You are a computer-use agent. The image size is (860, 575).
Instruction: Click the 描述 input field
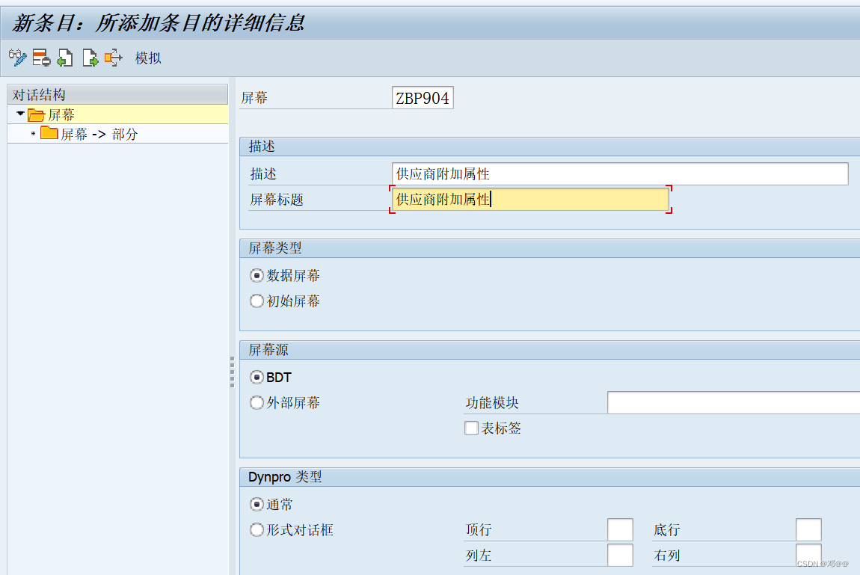[620, 173]
